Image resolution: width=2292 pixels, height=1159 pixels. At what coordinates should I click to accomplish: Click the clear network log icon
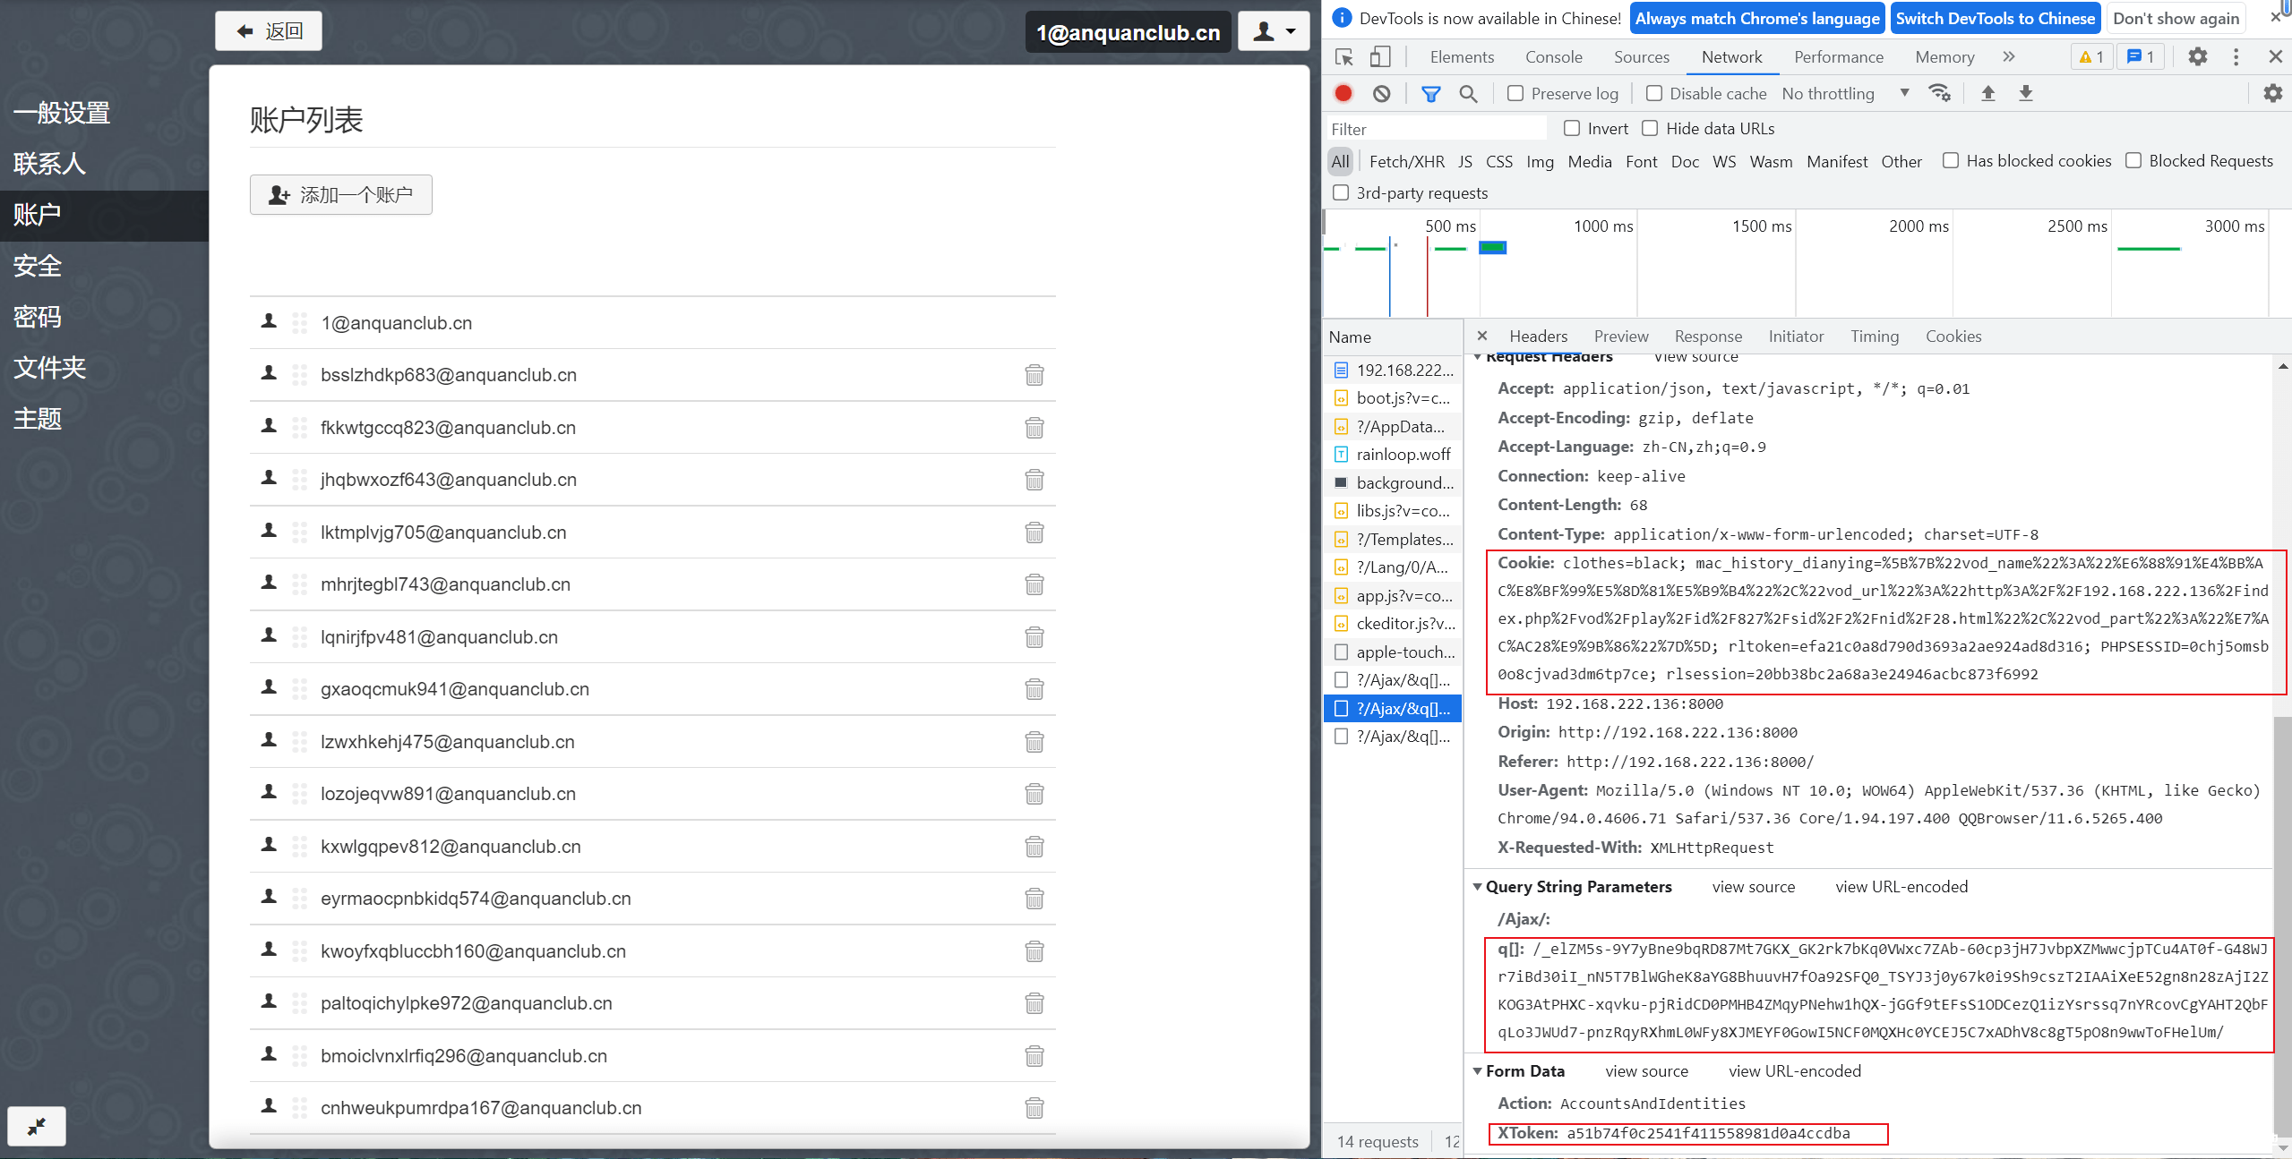point(1381,93)
